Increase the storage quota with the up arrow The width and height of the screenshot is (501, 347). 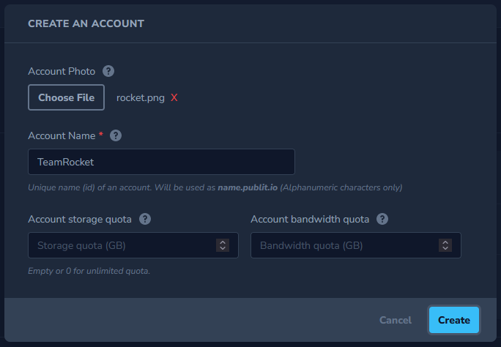[223, 242]
